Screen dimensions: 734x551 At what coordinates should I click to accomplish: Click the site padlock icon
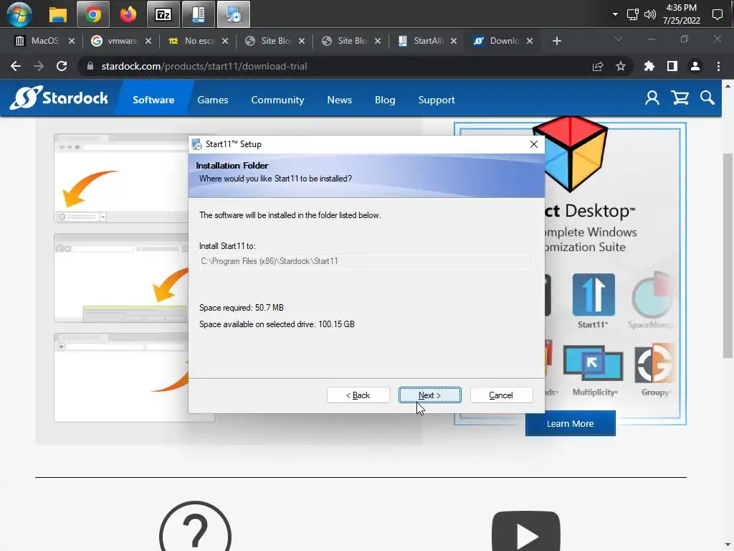click(x=90, y=66)
